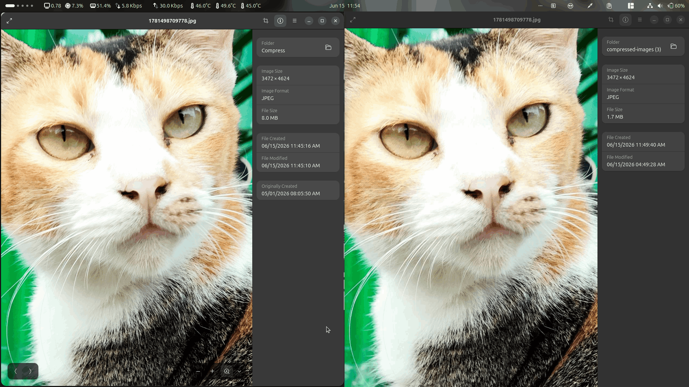This screenshot has width=689, height=387.
Task: Click the 7.3% CPU usage indicator
Action: (74, 6)
